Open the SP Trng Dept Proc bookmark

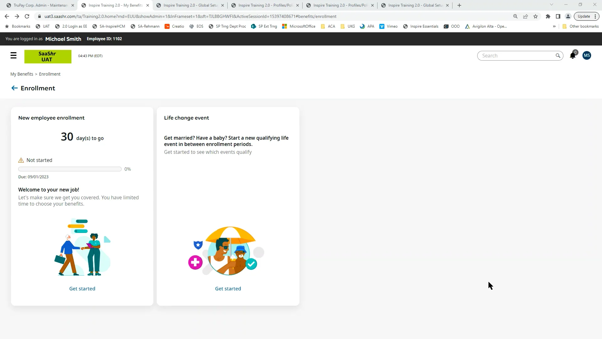point(227,26)
